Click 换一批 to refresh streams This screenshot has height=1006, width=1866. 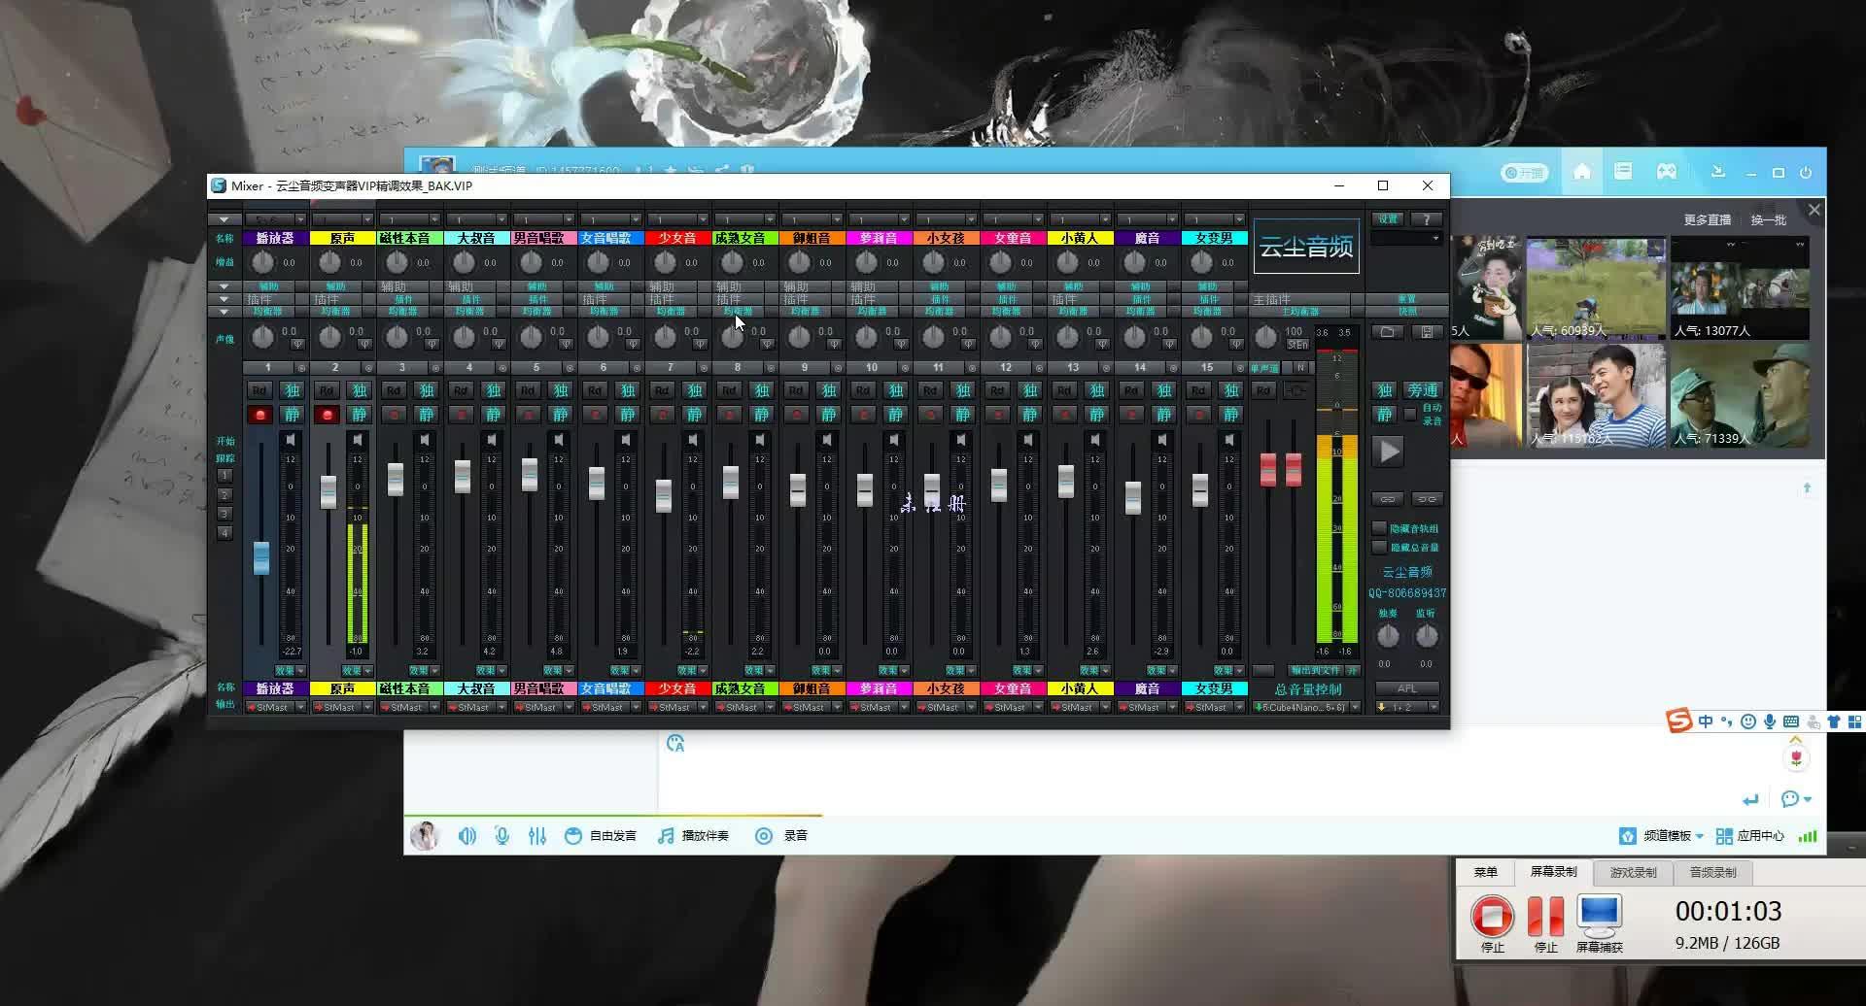pos(1769,219)
